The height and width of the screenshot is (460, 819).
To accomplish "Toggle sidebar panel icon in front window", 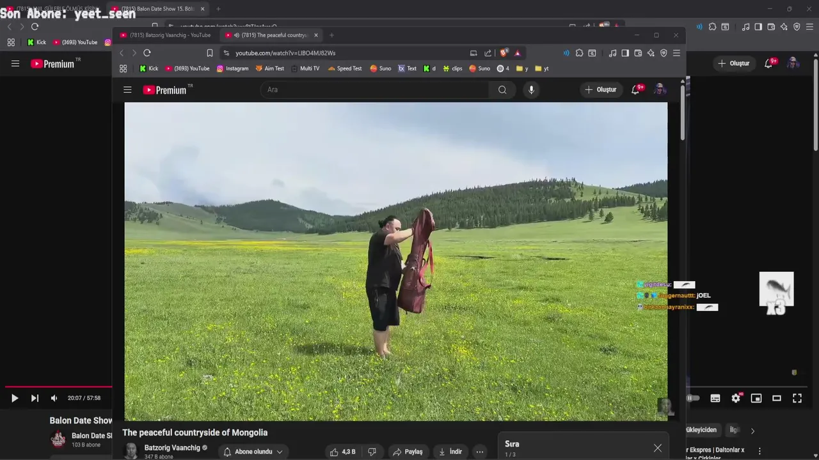I will pos(625,53).
